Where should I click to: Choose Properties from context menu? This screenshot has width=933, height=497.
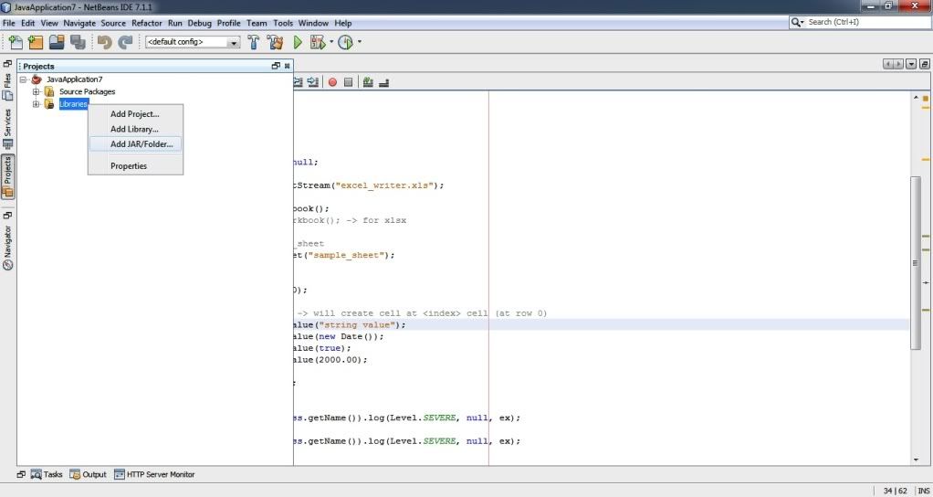point(135,166)
